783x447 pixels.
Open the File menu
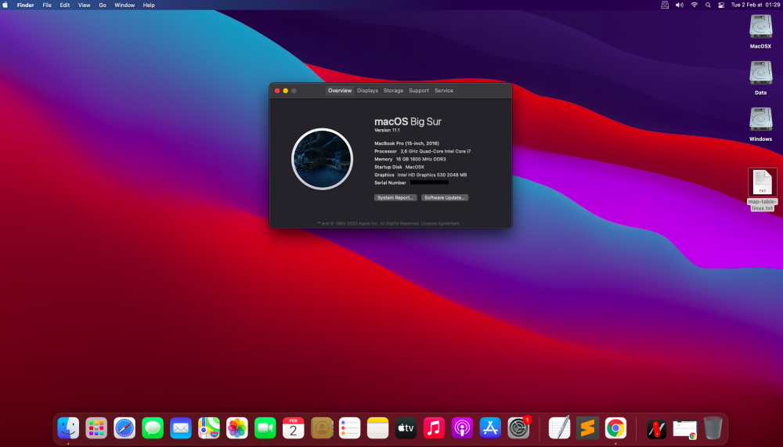pos(47,5)
